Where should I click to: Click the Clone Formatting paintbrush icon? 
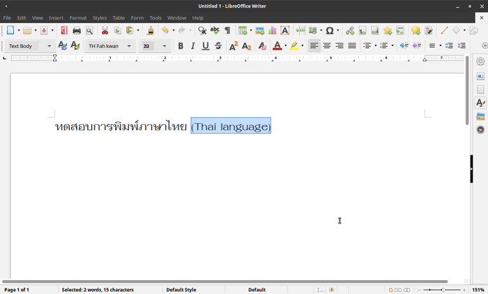(x=151, y=31)
